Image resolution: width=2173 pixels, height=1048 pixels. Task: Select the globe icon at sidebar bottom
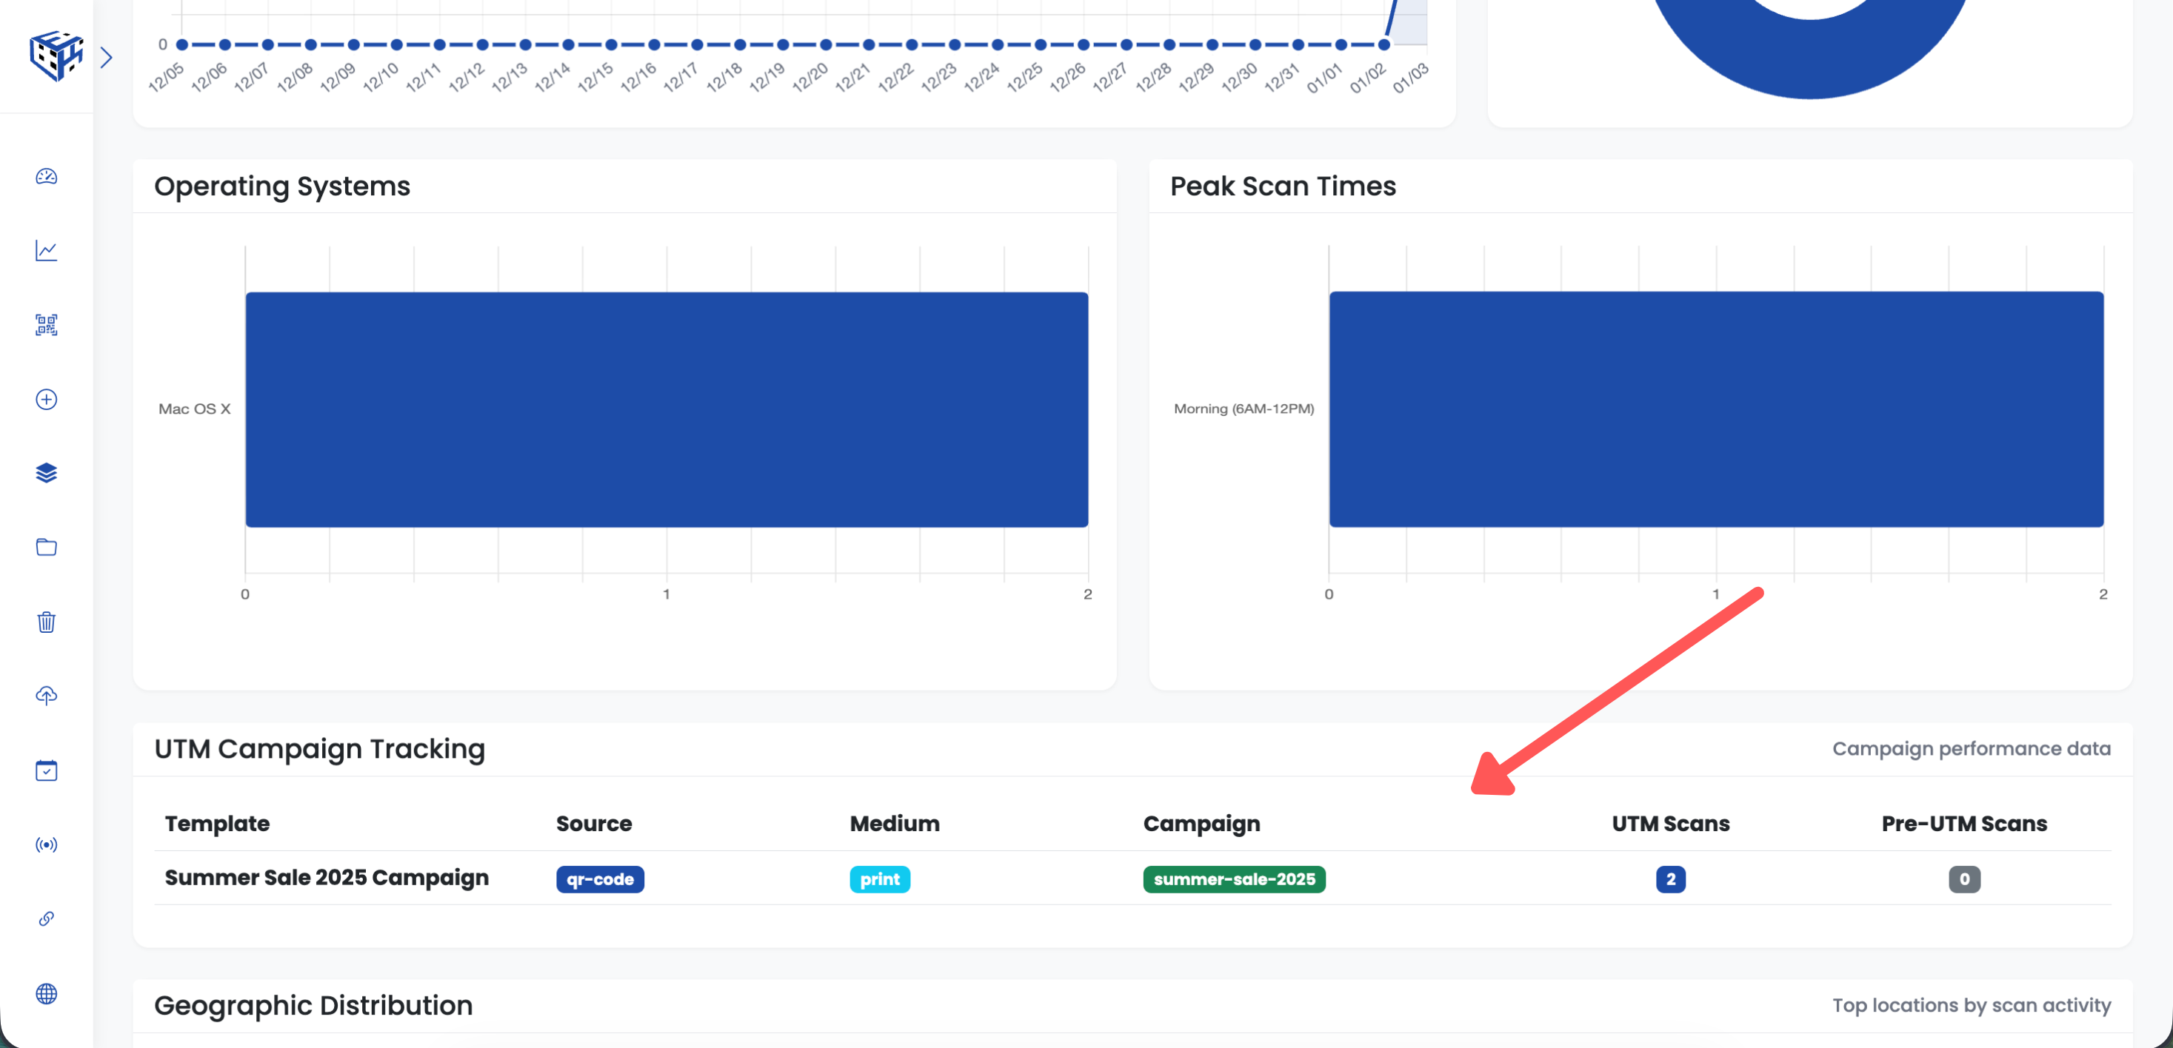coord(47,993)
